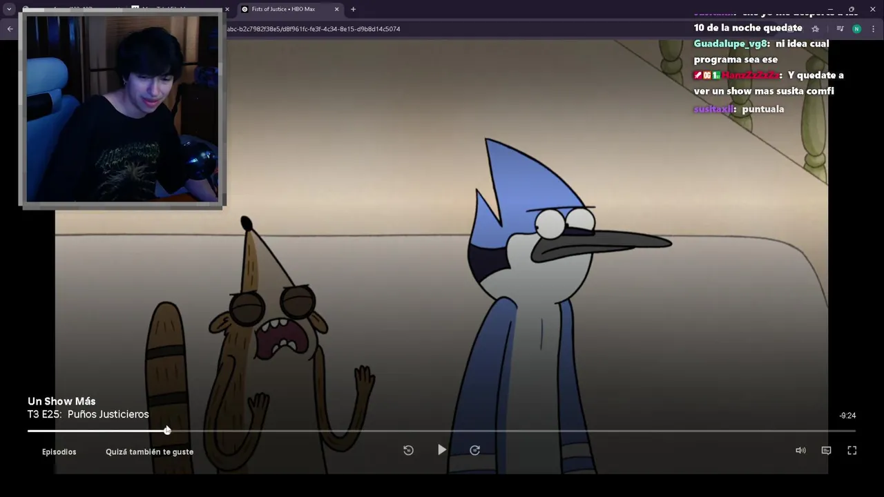The height and width of the screenshot is (497, 884).
Task: Open a new browser tab
Action: click(x=353, y=9)
